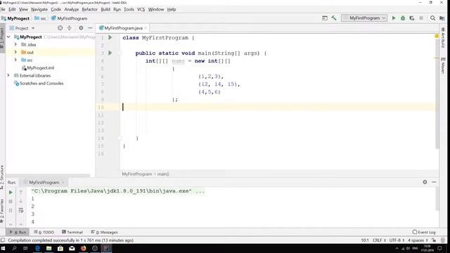450x253 pixels.
Task: Open the TODO tool window
Action: [x=44, y=232]
